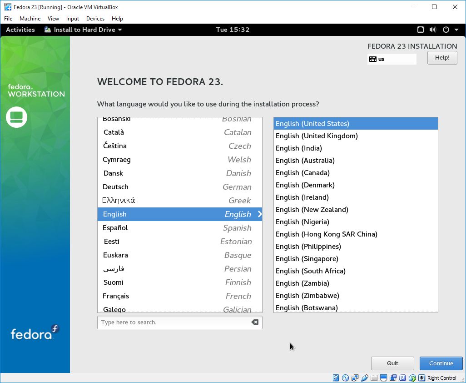Click the mouse integration globe icon
Screen dimensions: 466x383
pyautogui.click(x=412, y=378)
